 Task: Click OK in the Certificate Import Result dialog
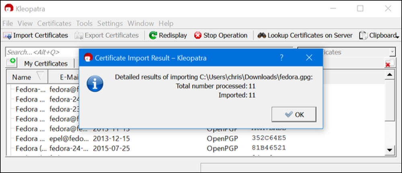[x=294, y=115]
